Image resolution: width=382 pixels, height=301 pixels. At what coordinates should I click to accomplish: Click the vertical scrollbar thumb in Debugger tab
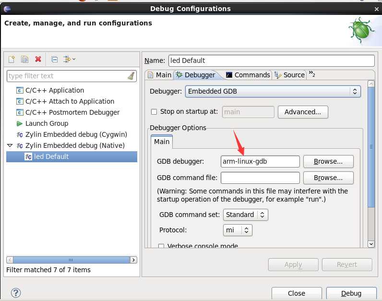[371, 147]
